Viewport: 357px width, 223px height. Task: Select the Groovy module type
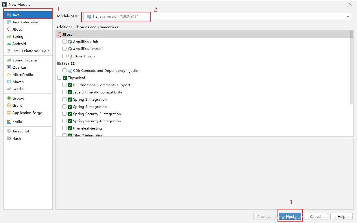point(28,98)
